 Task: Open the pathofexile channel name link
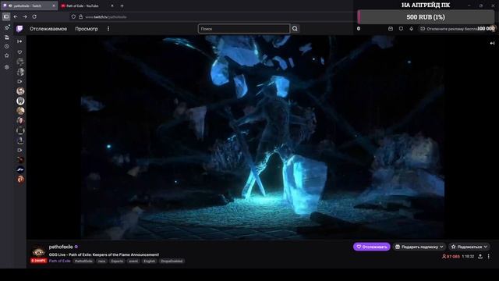61,247
